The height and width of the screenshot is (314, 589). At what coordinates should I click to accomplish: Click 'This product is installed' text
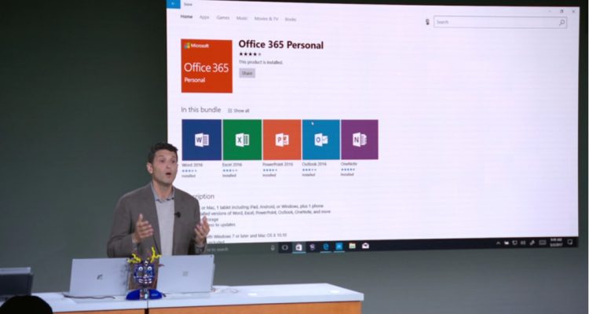(x=261, y=62)
